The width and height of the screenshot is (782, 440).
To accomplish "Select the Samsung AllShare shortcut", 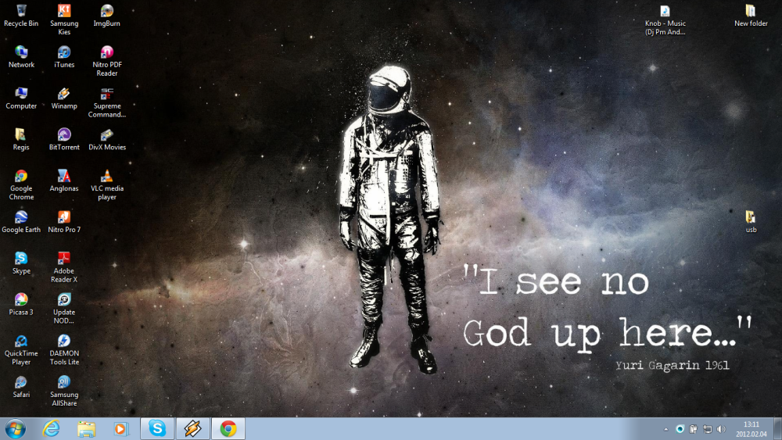I will pos(64,392).
